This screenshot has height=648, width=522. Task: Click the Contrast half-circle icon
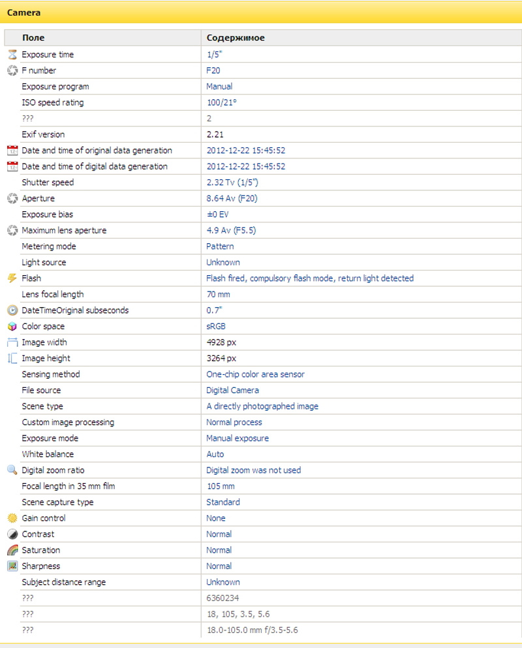click(12, 534)
